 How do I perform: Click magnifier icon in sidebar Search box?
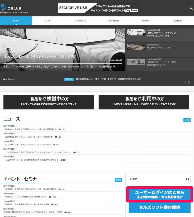[188, 179]
